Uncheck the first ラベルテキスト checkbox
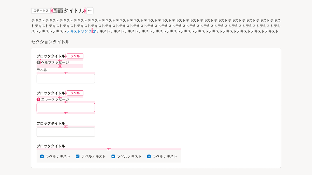The image size is (312, 175). pos(42,156)
